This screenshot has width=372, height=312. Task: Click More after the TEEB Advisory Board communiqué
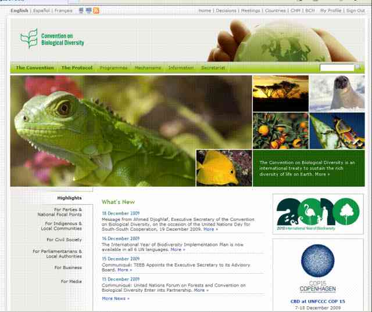124,270
